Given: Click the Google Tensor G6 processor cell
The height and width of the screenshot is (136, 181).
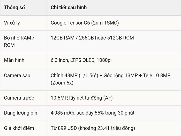Looking at the screenshot, I should [x=85, y=23].
